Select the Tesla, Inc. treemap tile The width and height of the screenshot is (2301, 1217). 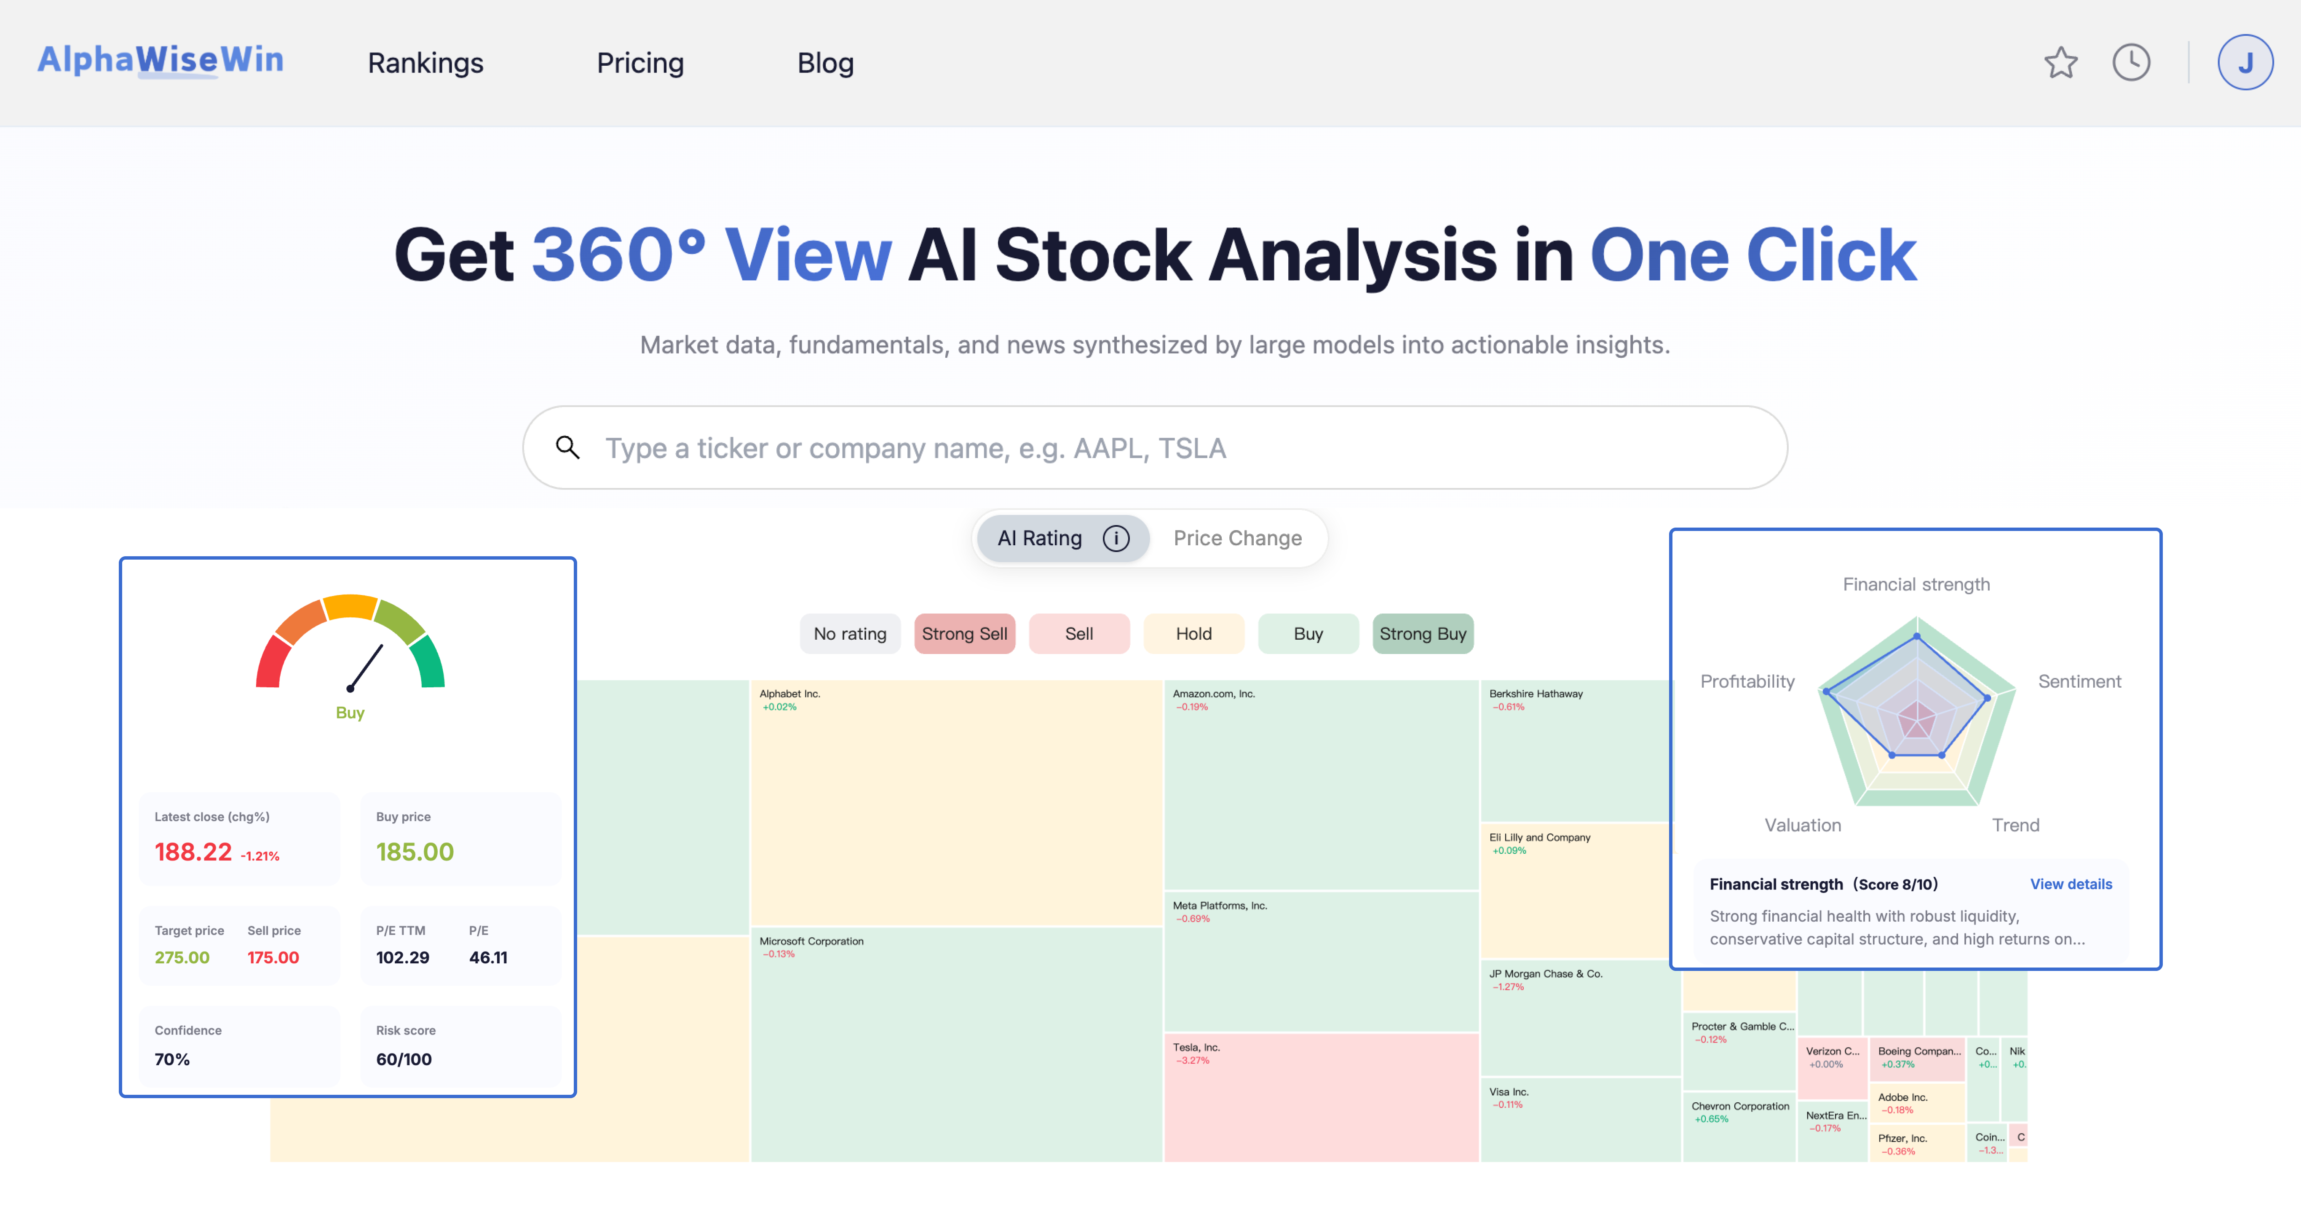point(1320,1097)
